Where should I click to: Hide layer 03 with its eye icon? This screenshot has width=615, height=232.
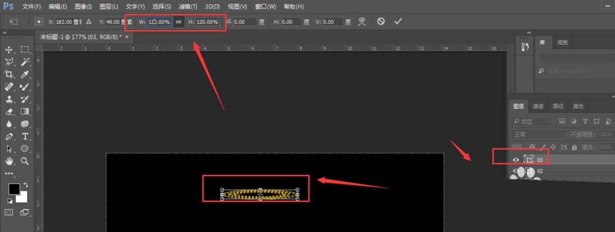tap(516, 160)
